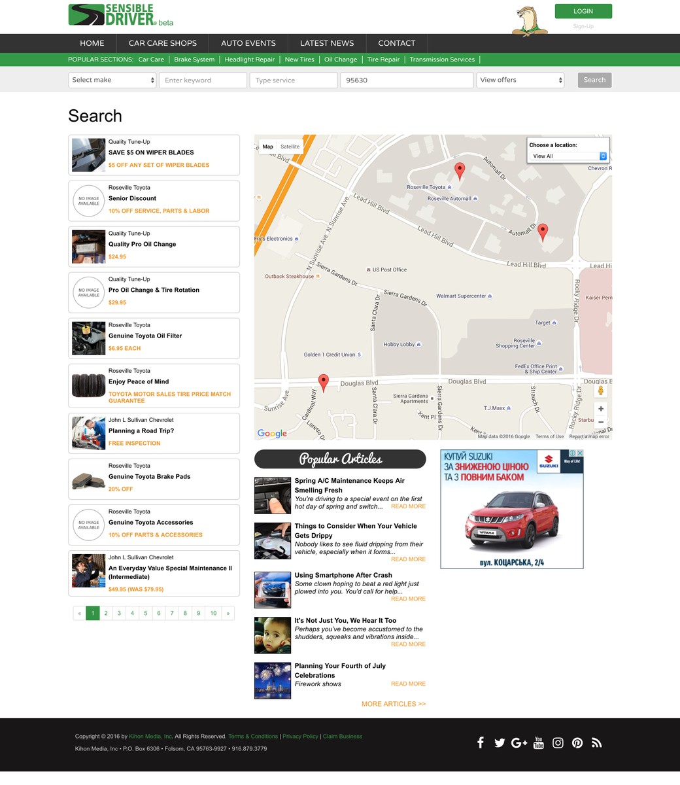Open the Senior Discount offer
This screenshot has width=680, height=785.
[x=154, y=201]
